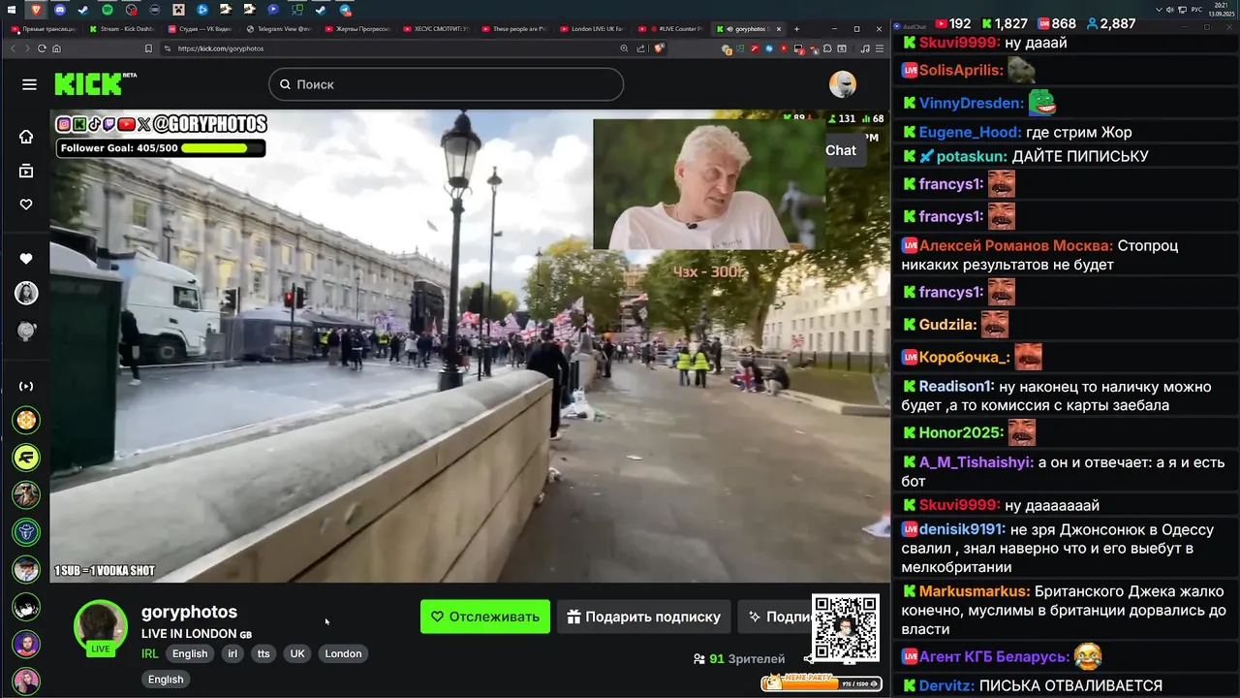This screenshot has width=1240, height=698.
Task: Open the green F-logo channel avatar
Action: click(x=26, y=457)
